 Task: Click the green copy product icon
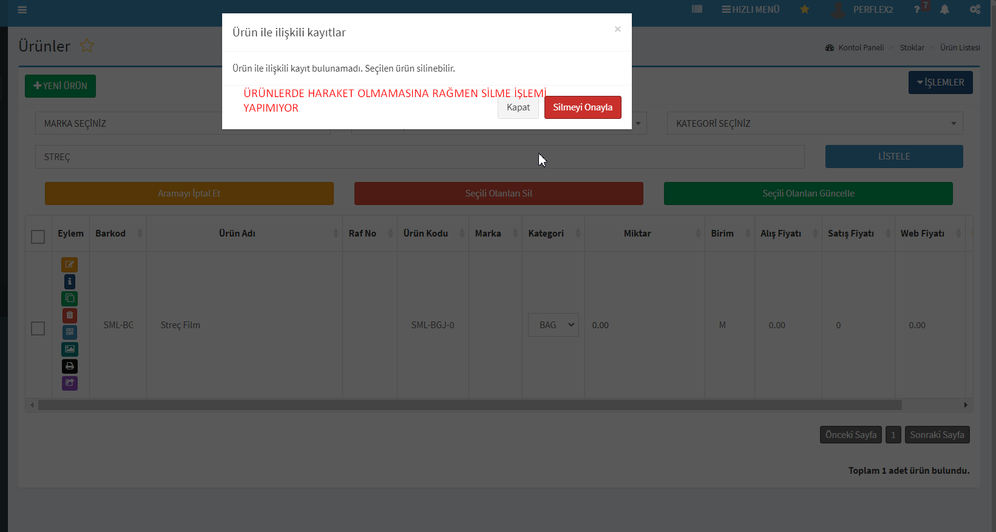point(69,298)
